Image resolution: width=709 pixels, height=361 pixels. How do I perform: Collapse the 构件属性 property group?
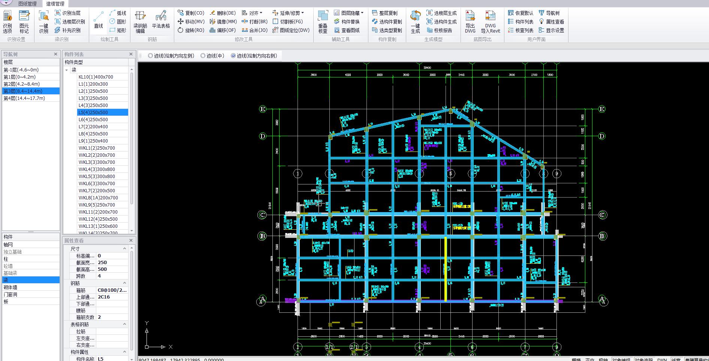[x=125, y=352]
